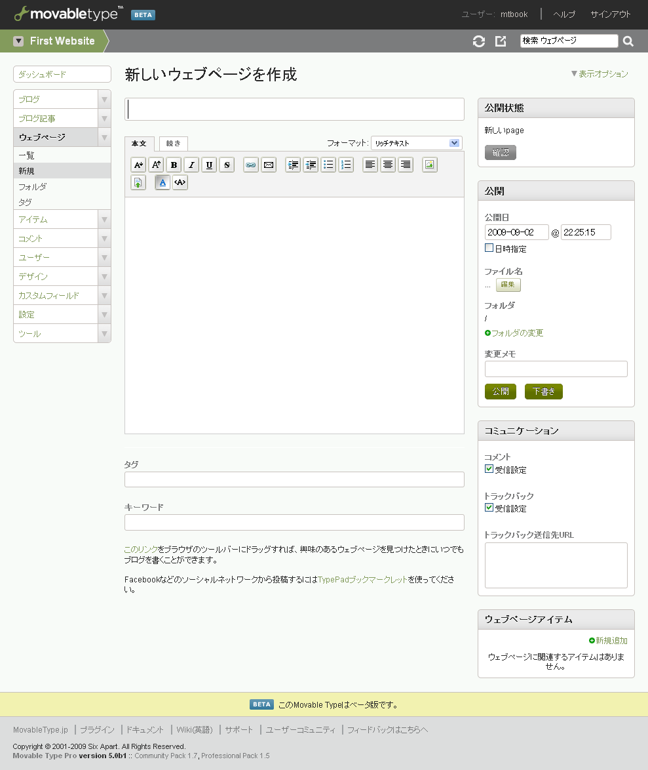Toggle bold formatting in the editor
The image size is (648, 770).
coord(174,165)
